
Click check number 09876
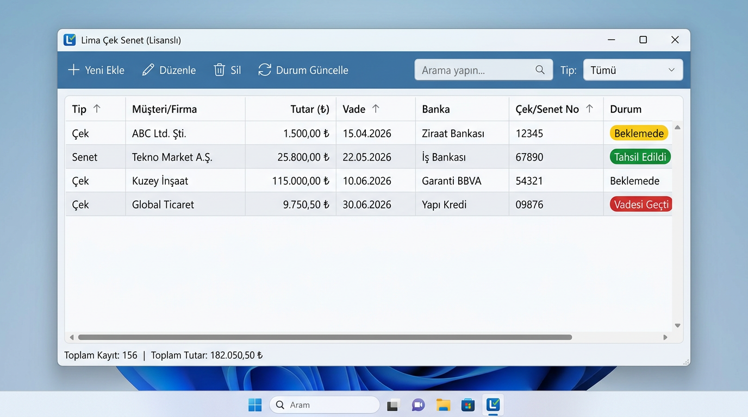[529, 205]
